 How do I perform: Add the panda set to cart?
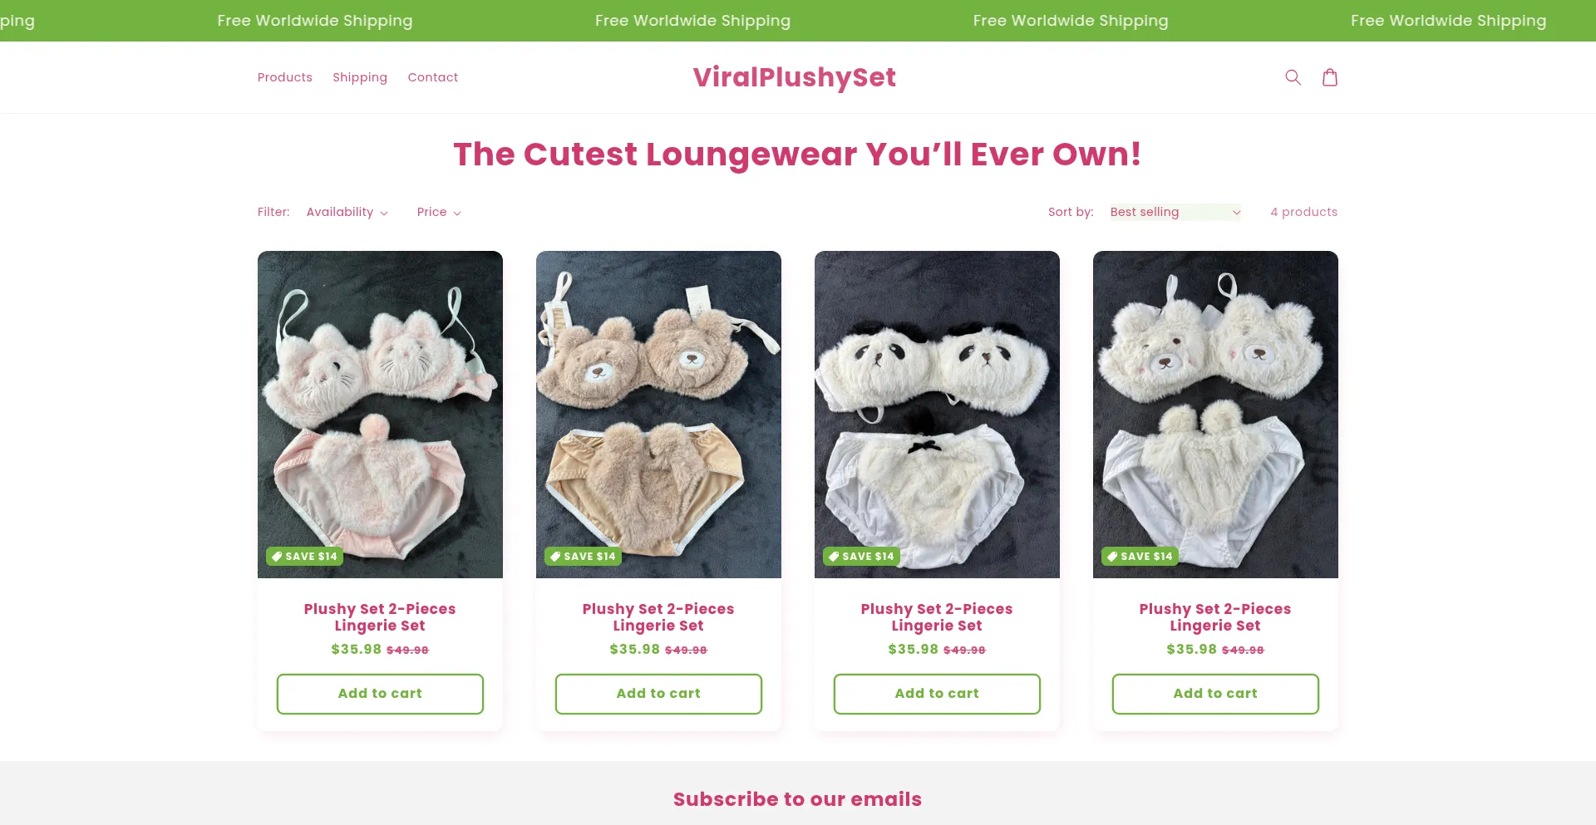click(937, 694)
